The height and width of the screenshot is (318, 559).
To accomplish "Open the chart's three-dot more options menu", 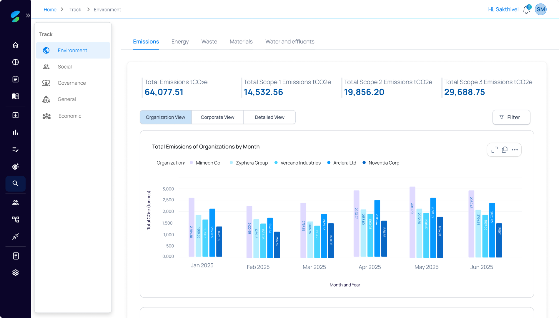I will point(515,150).
